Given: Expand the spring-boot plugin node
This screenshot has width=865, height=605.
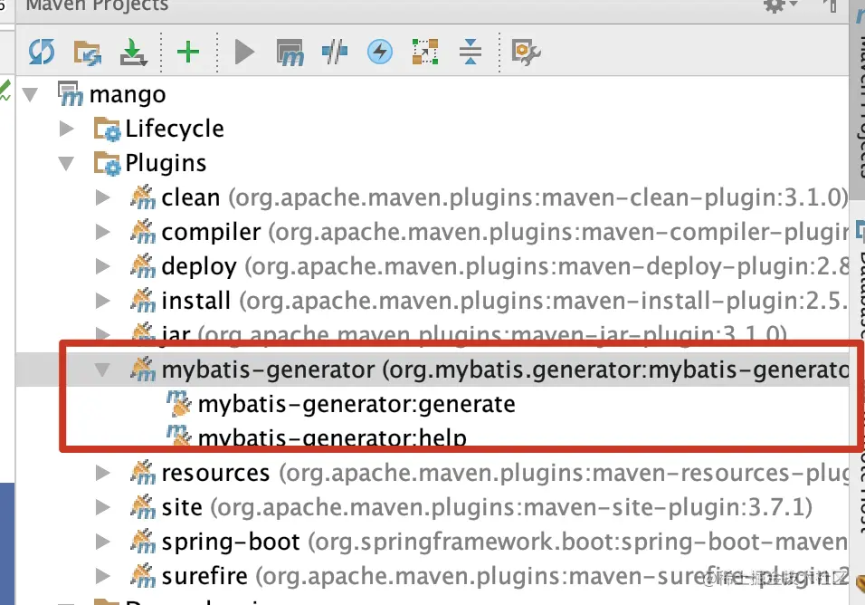Looking at the screenshot, I should pyautogui.click(x=102, y=542).
